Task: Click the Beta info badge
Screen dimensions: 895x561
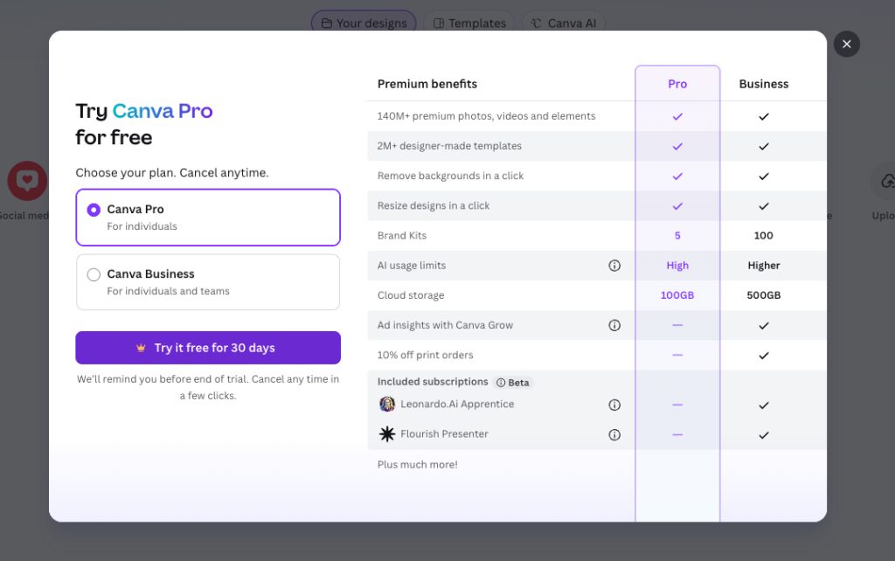Action: tap(512, 383)
